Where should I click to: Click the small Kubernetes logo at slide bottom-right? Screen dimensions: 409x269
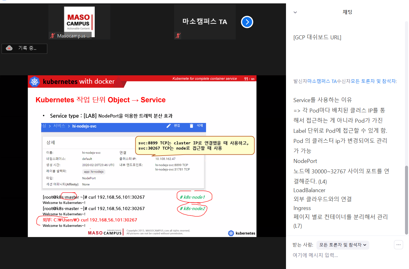click(x=231, y=233)
